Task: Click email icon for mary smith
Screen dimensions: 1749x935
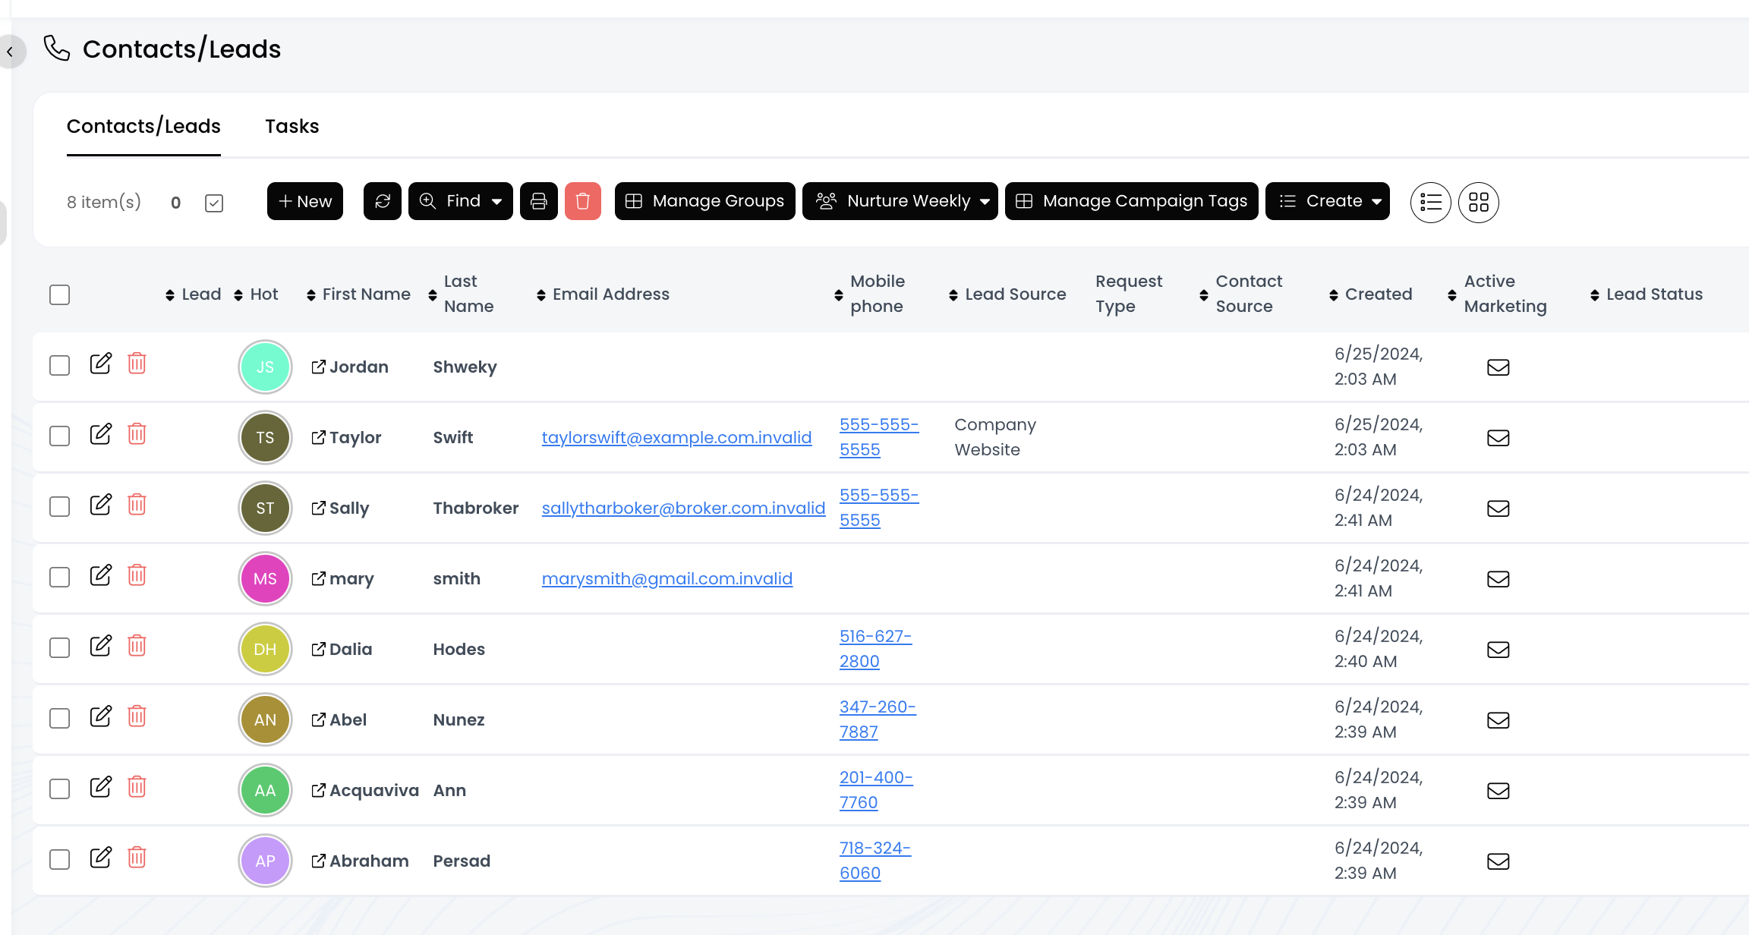Action: [x=1498, y=579]
